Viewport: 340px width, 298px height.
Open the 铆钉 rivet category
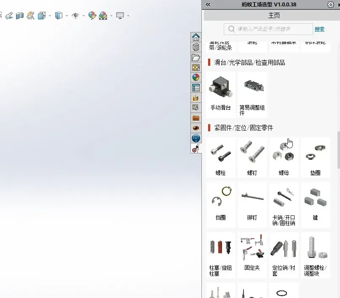(x=252, y=205)
